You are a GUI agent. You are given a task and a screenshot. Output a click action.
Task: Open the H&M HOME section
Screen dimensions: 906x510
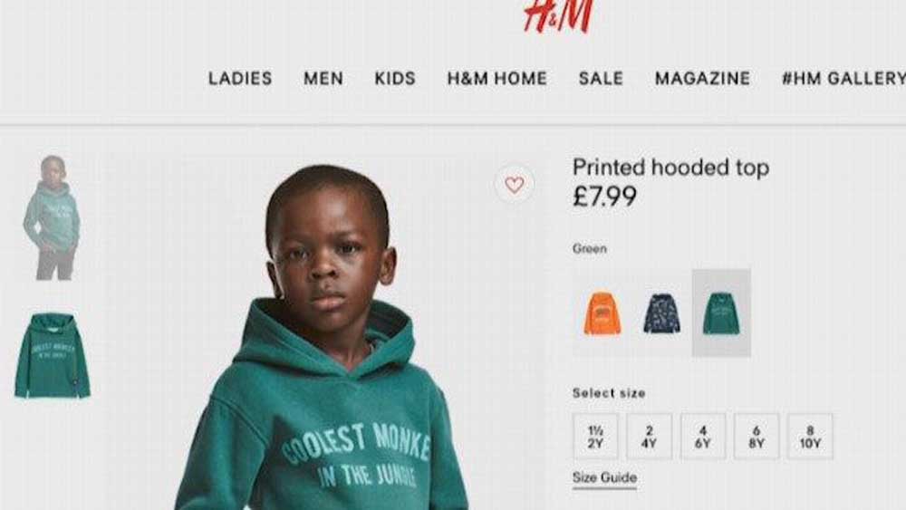pos(496,78)
